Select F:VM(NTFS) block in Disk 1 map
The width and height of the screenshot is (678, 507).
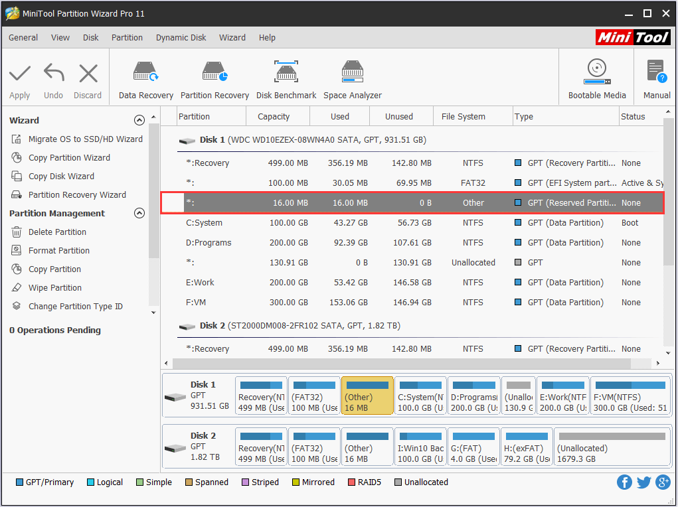pos(630,396)
